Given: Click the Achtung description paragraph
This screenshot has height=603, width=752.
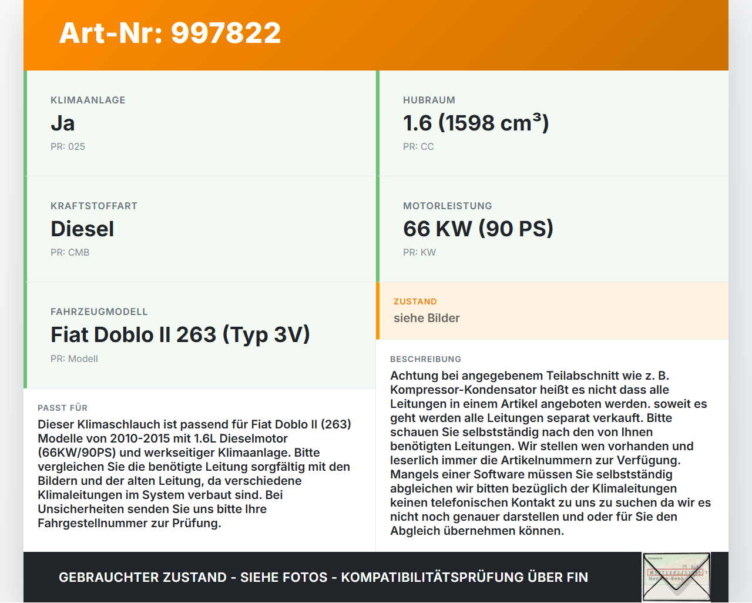Looking at the screenshot, I should [551, 453].
